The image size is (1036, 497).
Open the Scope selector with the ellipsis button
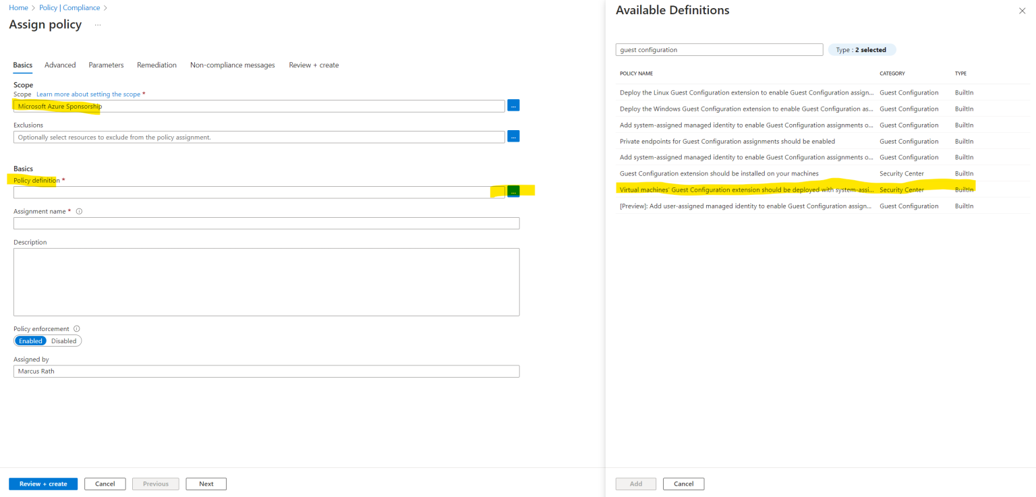[x=513, y=105]
